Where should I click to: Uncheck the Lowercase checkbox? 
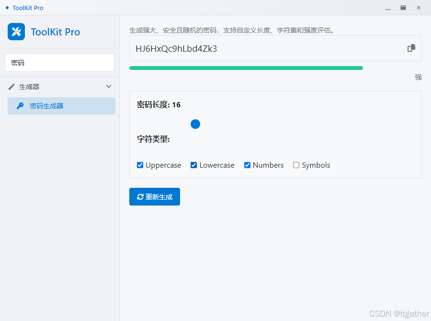[x=194, y=165]
